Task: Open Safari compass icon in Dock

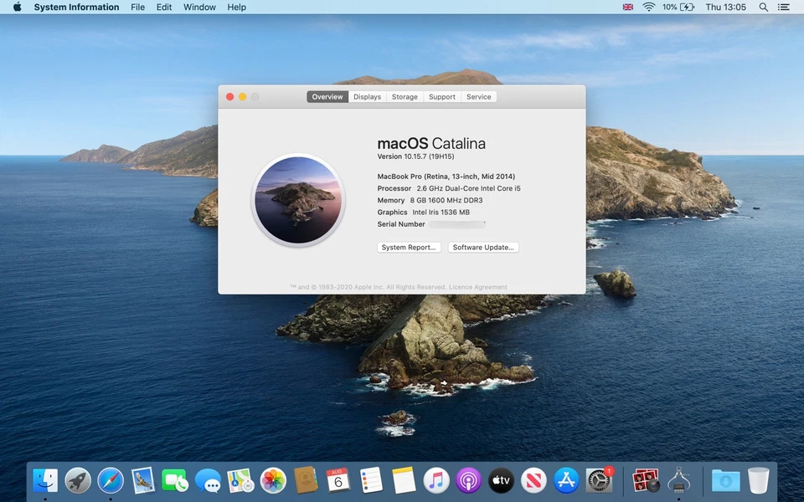Action: click(x=111, y=481)
